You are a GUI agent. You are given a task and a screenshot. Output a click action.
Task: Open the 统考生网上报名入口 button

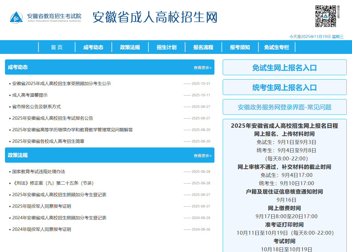(x=284, y=87)
